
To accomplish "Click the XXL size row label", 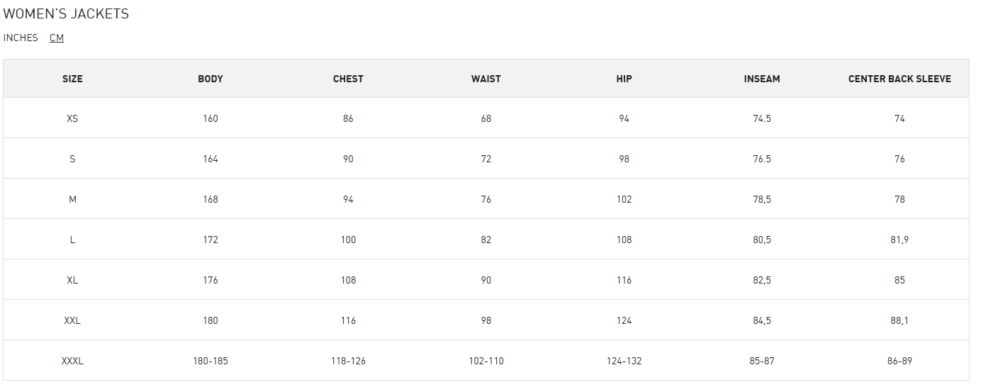I will click(72, 321).
